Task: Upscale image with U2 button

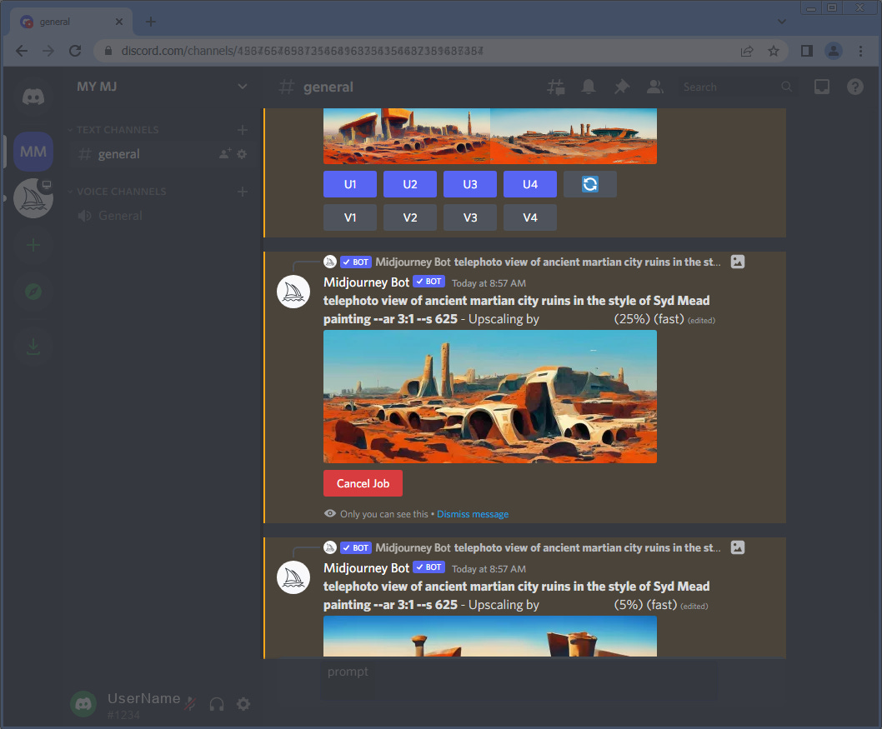Action: point(410,184)
